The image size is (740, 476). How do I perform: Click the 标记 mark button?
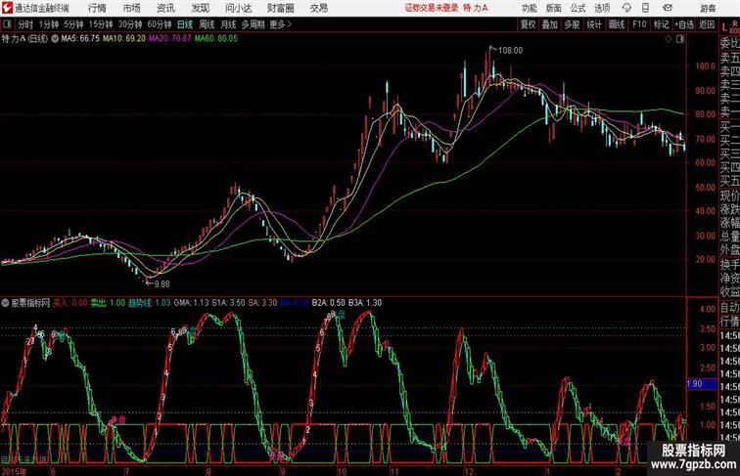point(661,24)
